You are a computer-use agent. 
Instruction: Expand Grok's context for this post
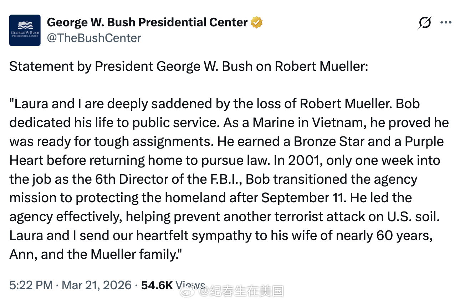425,22
